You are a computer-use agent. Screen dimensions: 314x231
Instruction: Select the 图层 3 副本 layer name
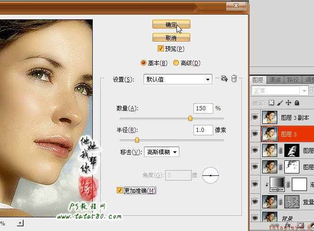[295, 117]
